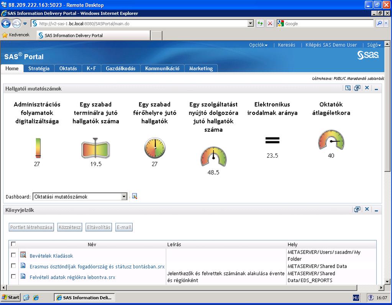This screenshot has height=305, width=392.
Task: Click the document icon beside Erasmus ösztöndíjak
Action: (x=23, y=265)
